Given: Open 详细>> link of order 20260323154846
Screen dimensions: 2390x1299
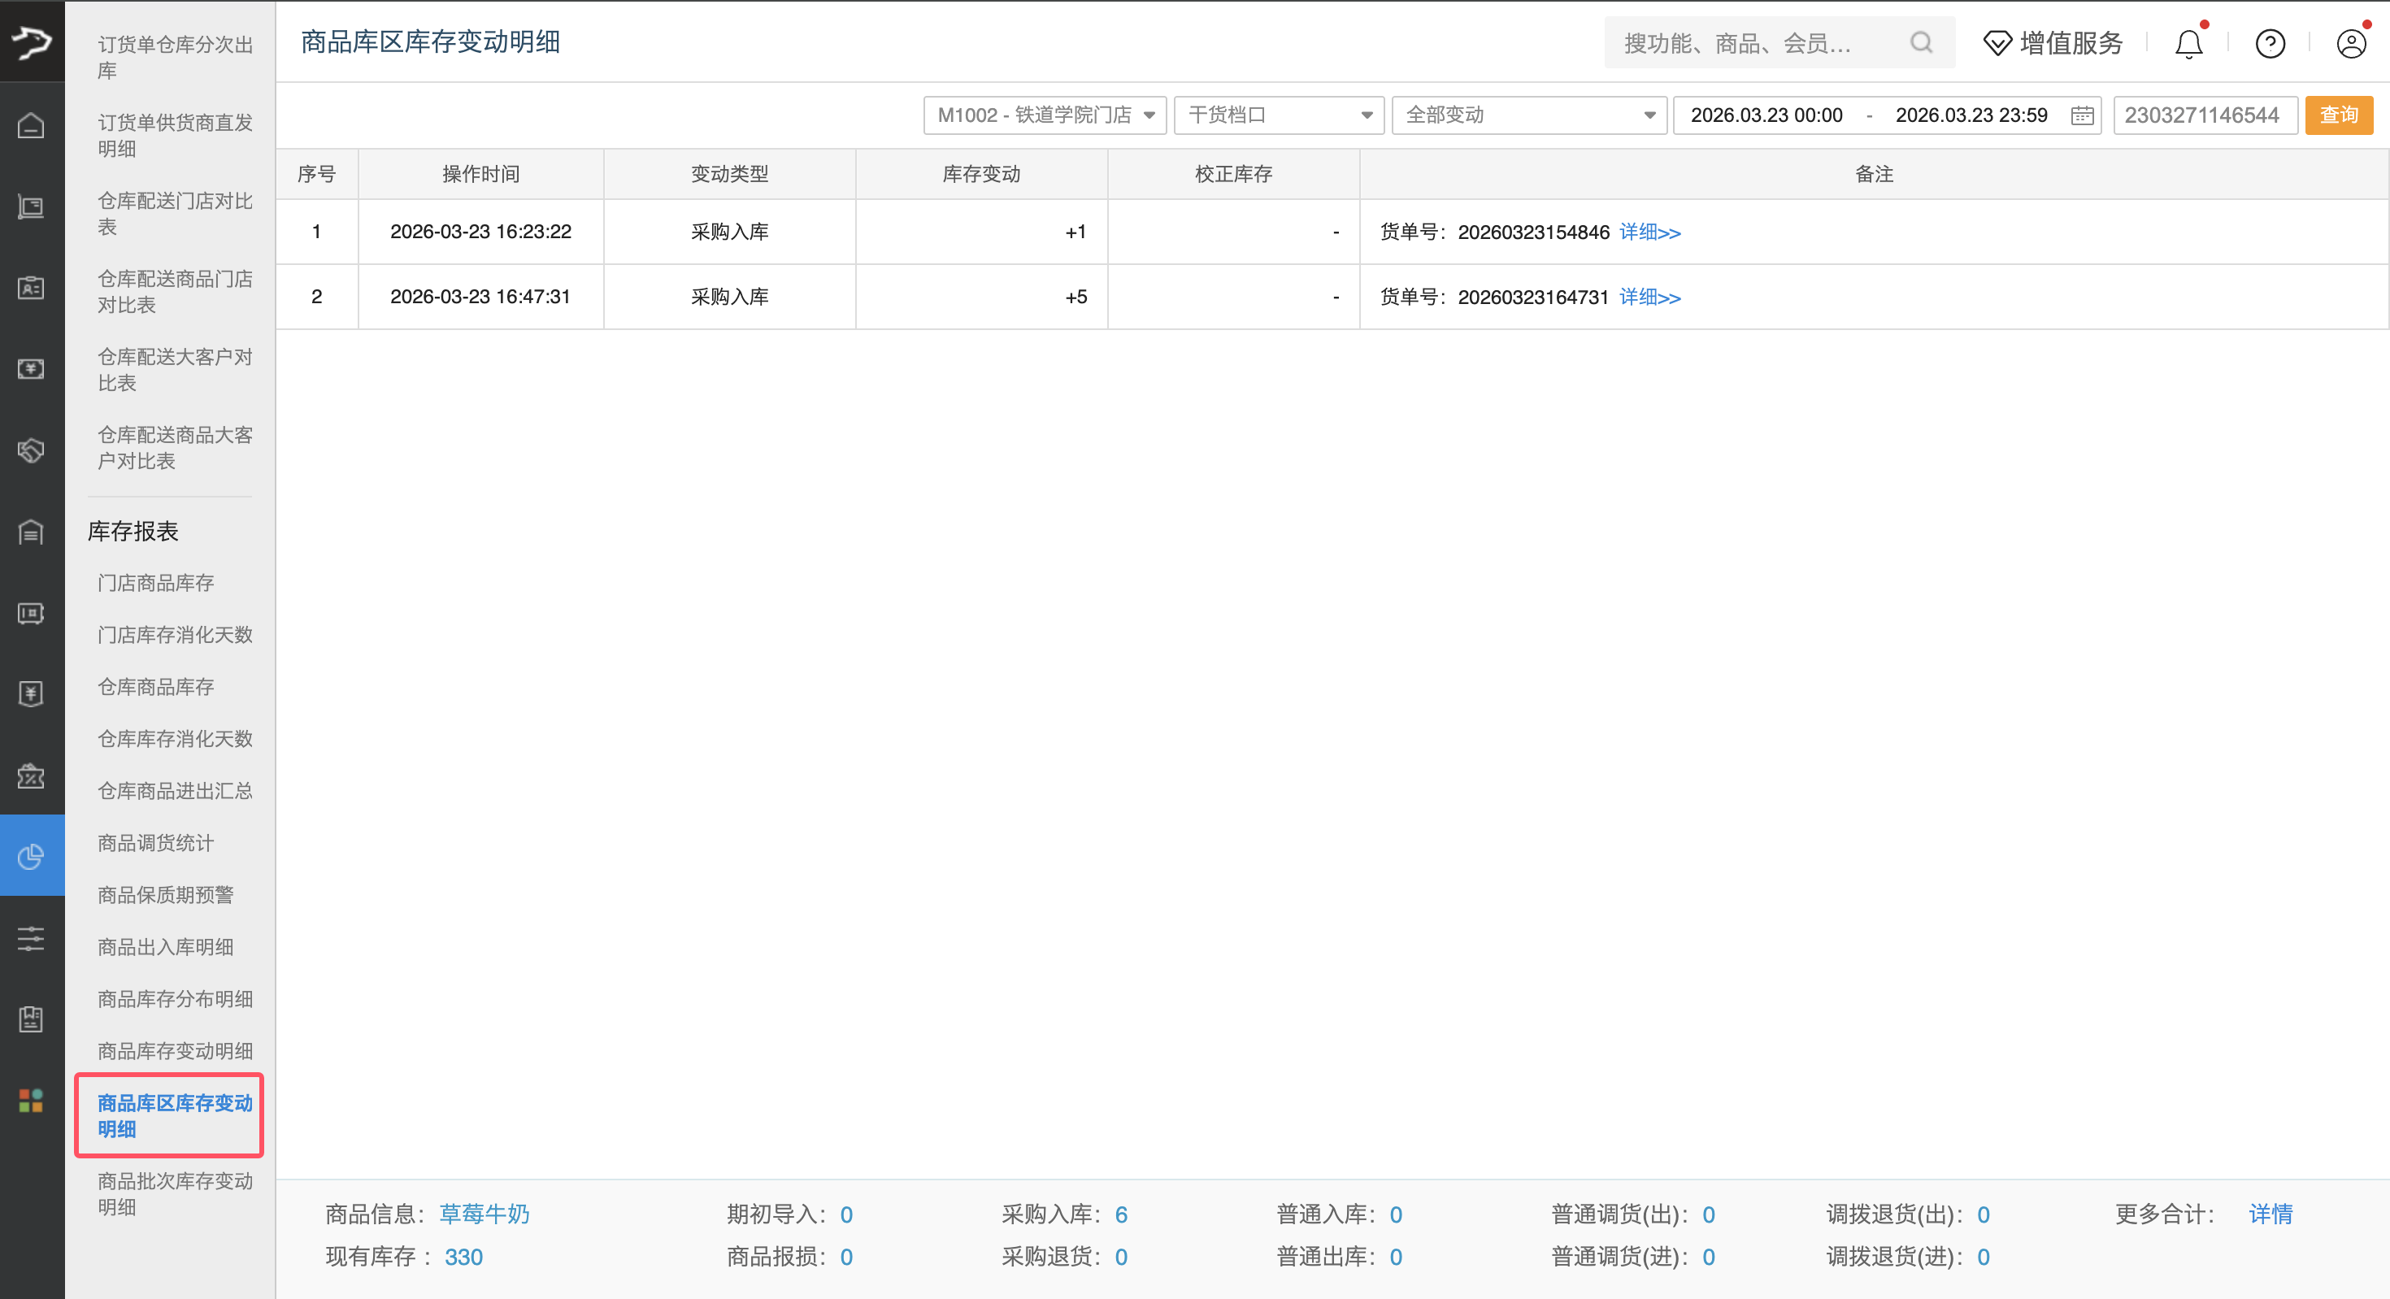Looking at the screenshot, I should [x=1649, y=232].
